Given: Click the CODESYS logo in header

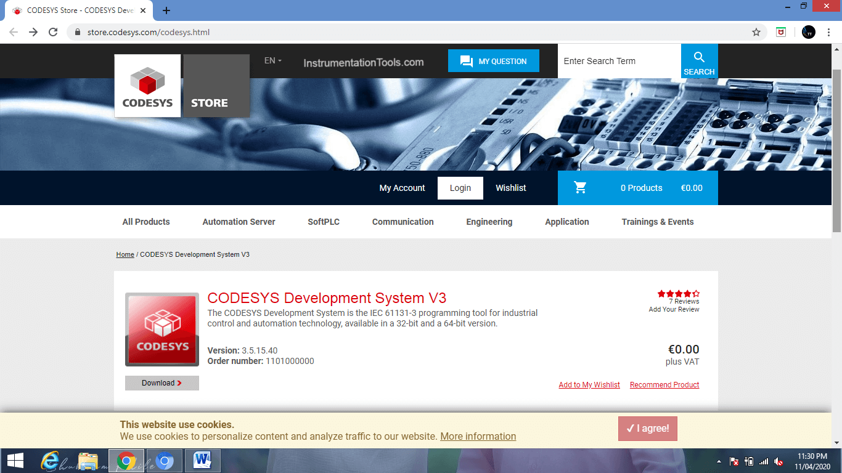Looking at the screenshot, I should point(147,86).
